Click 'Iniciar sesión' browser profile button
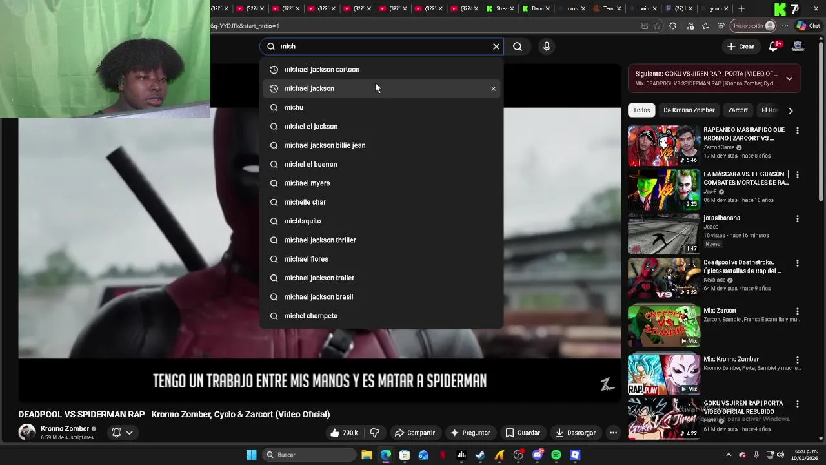The height and width of the screenshot is (465, 826). tap(754, 26)
